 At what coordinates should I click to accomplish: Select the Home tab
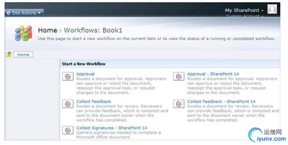pos(23,54)
